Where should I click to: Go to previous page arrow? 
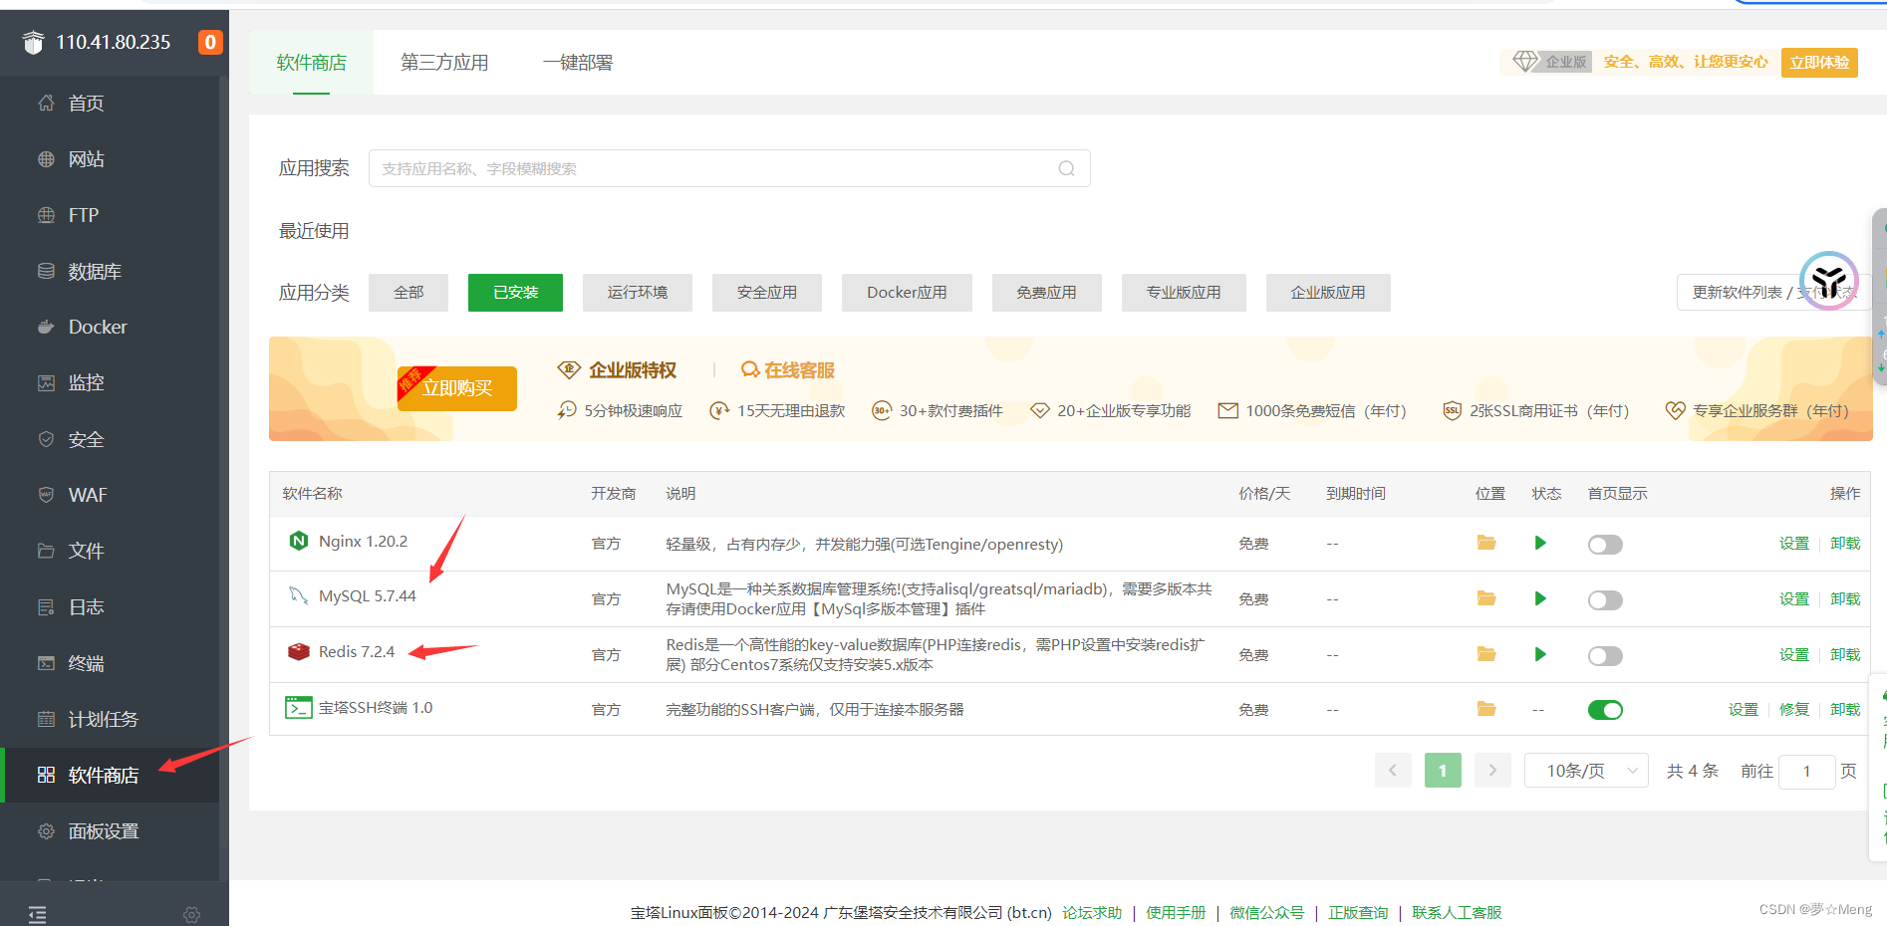pyautogui.click(x=1393, y=771)
